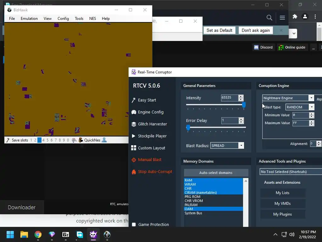Click the Online guide creeper icon
This screenshot has height=242, width=322.
pyautogui.click(x=281, y=48)
